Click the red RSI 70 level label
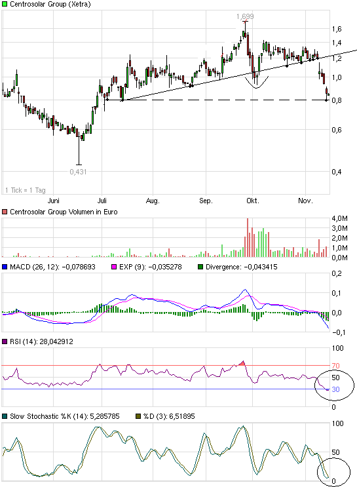This screenshot has height=487, width=357. pyautogui.click(x=335, y=366)
